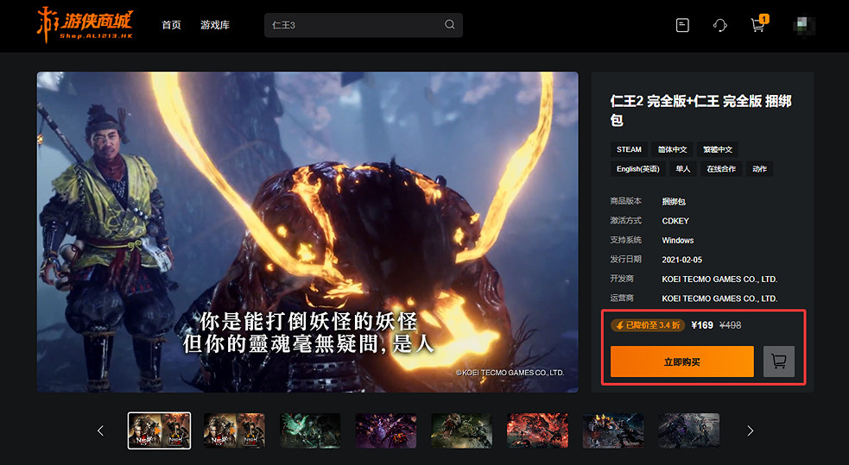Click the ¥498 original price
849x465 pixels.
(730, 325)
